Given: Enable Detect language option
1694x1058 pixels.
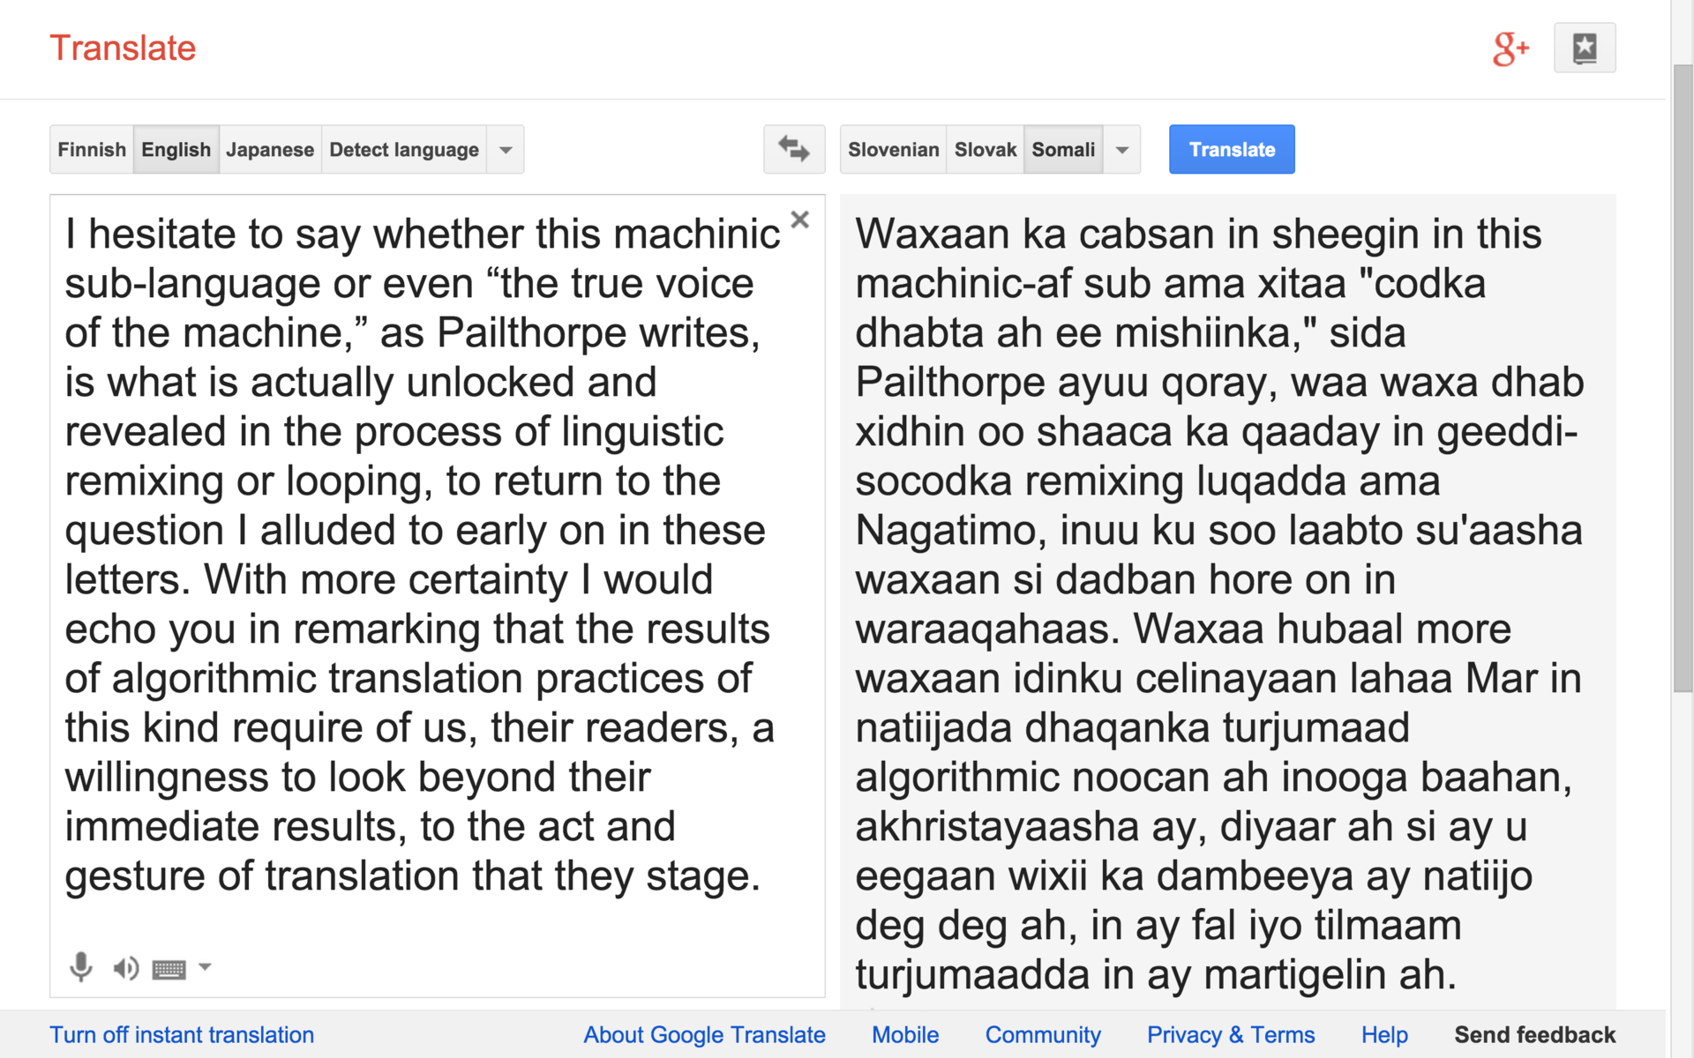Looking at the screenshot, I should click(404, 150).
